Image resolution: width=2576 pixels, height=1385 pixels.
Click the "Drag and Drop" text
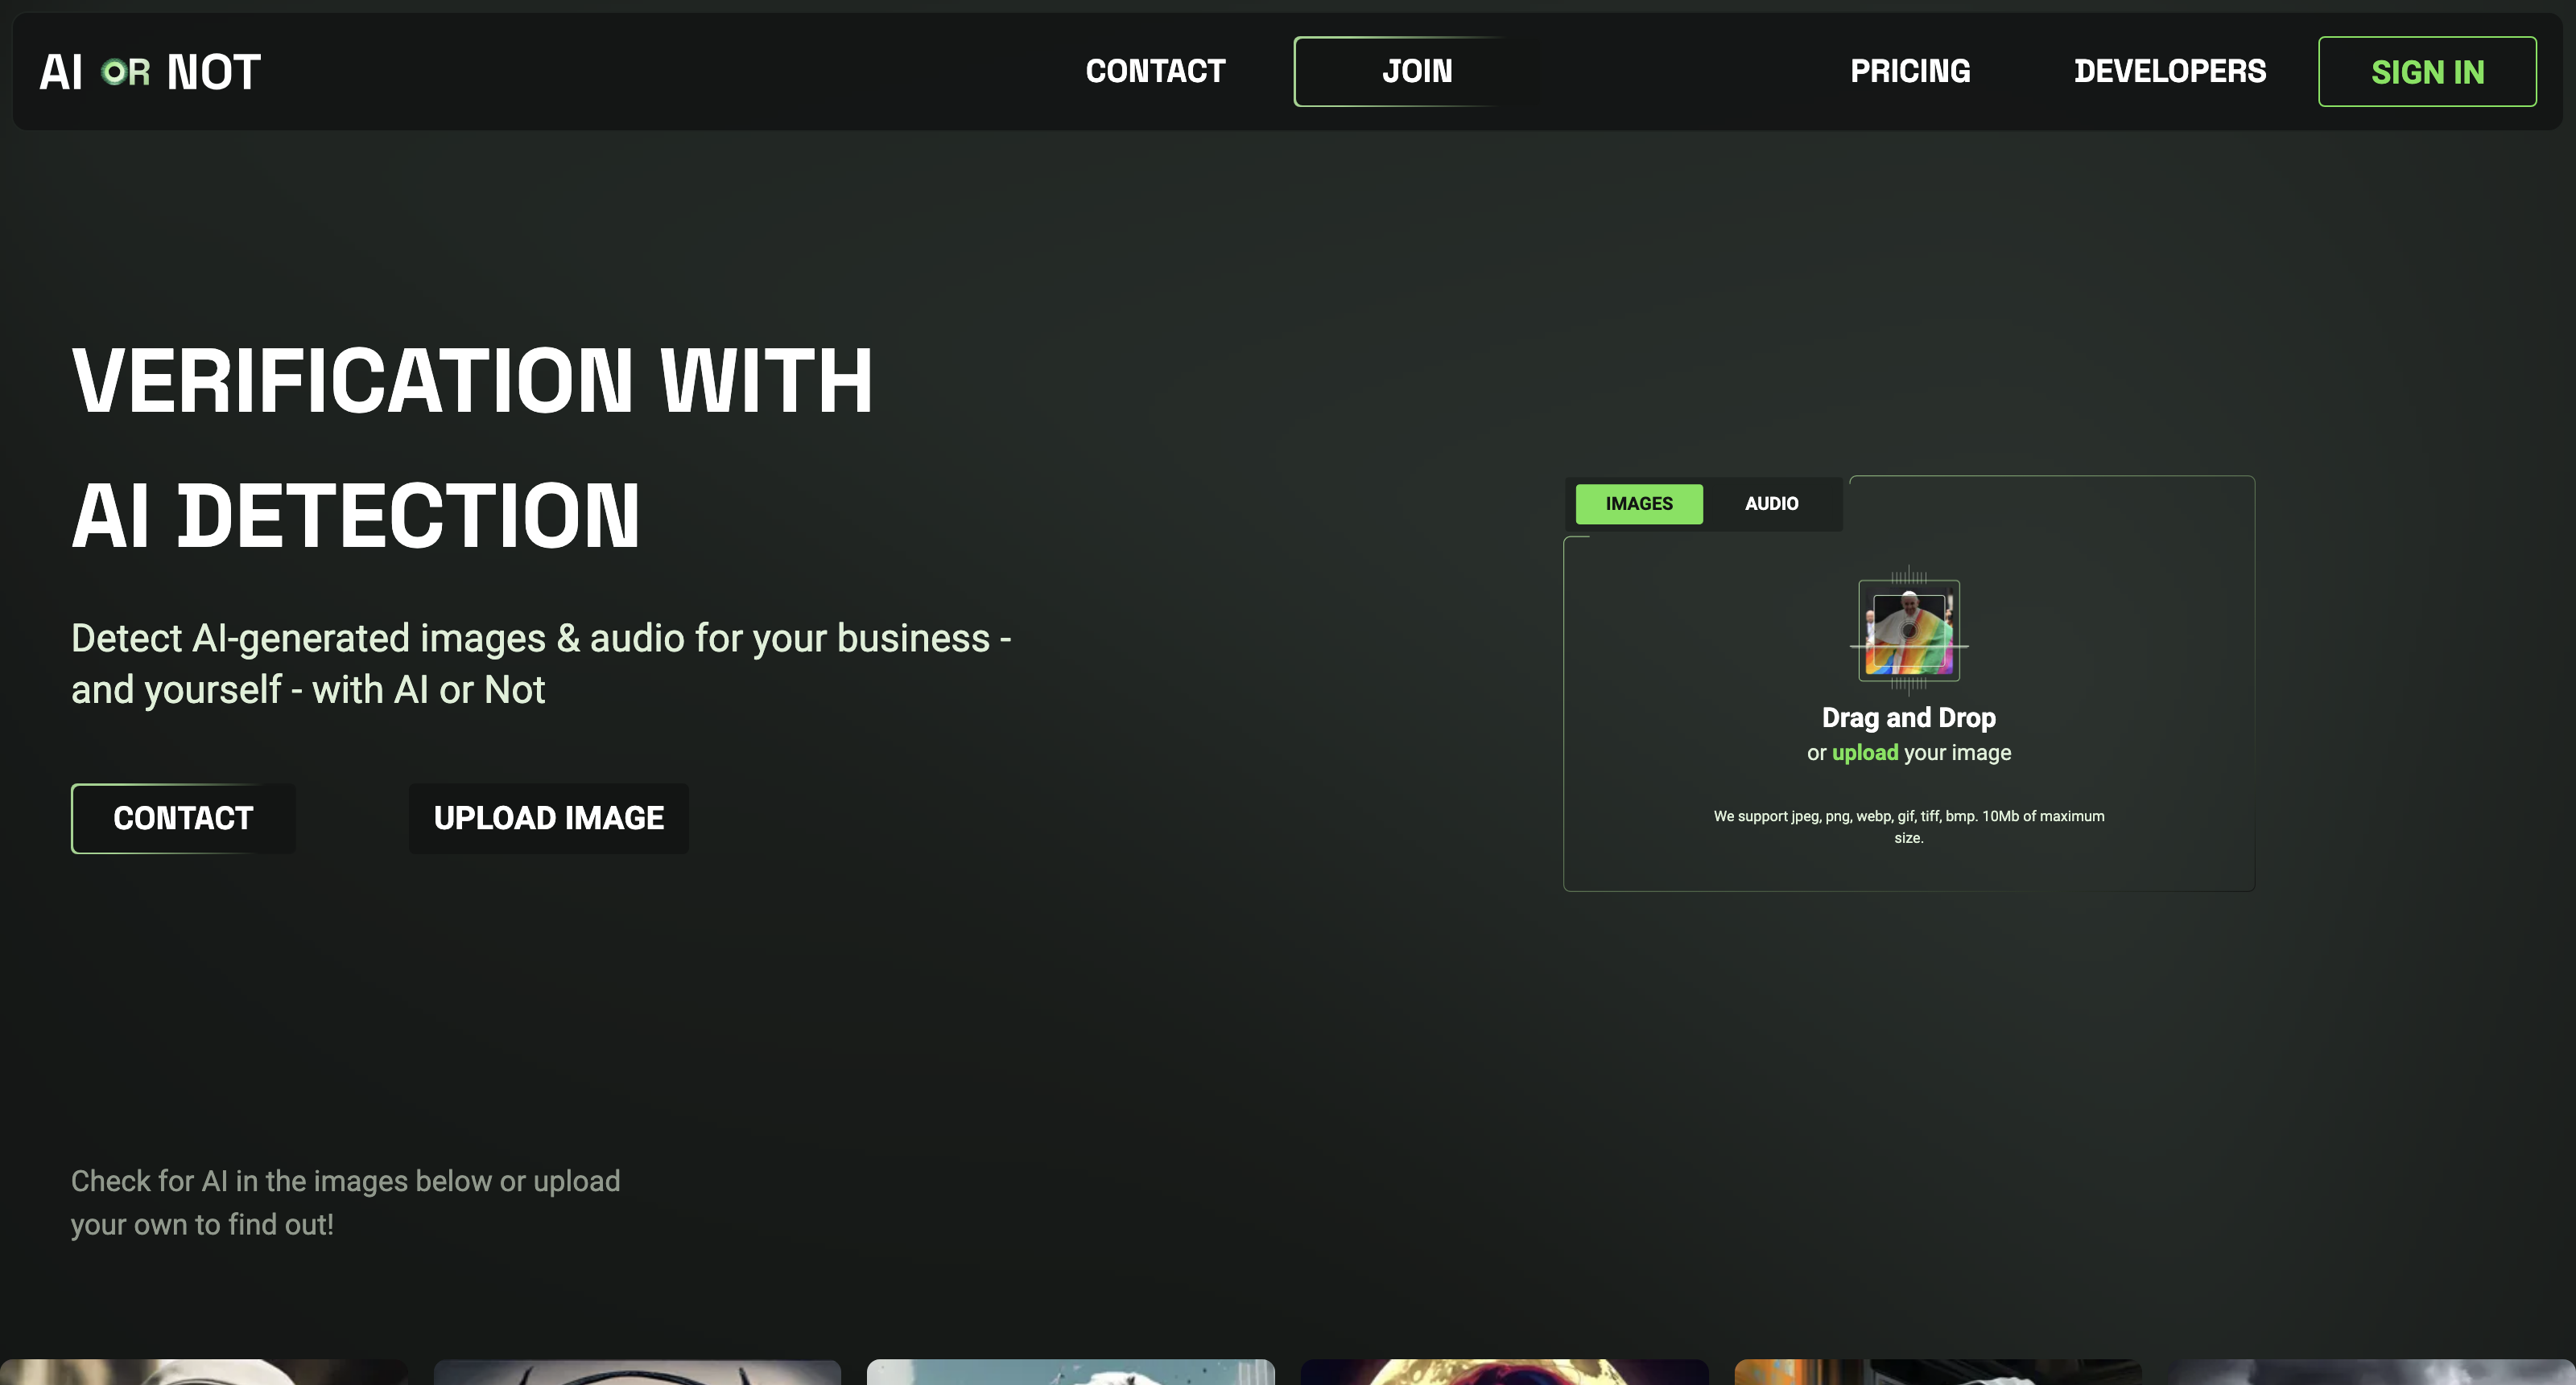tap(1908, 717)
